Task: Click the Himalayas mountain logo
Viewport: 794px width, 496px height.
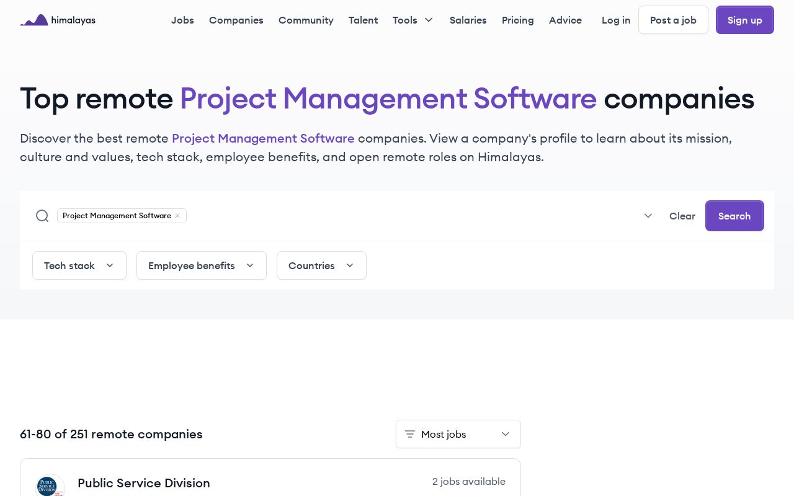Action: 34,20
